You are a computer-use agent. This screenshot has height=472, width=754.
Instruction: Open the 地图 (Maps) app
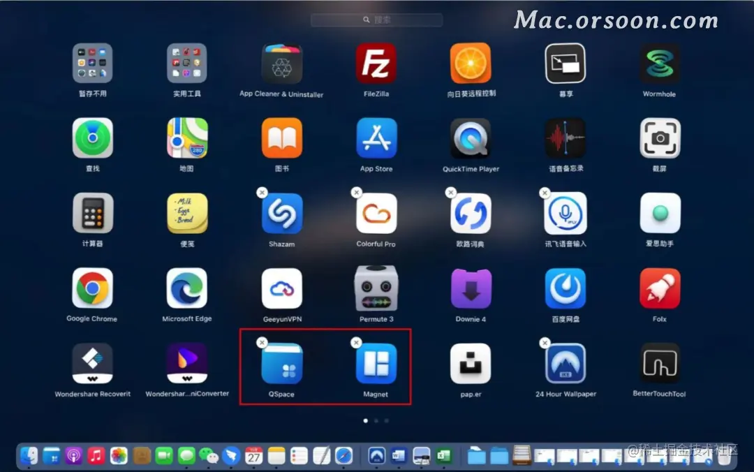(186, 138)
